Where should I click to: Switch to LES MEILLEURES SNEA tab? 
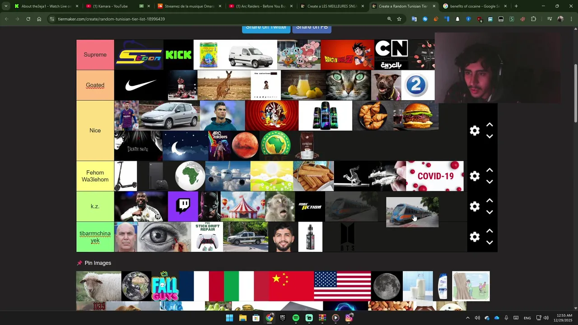332,6
